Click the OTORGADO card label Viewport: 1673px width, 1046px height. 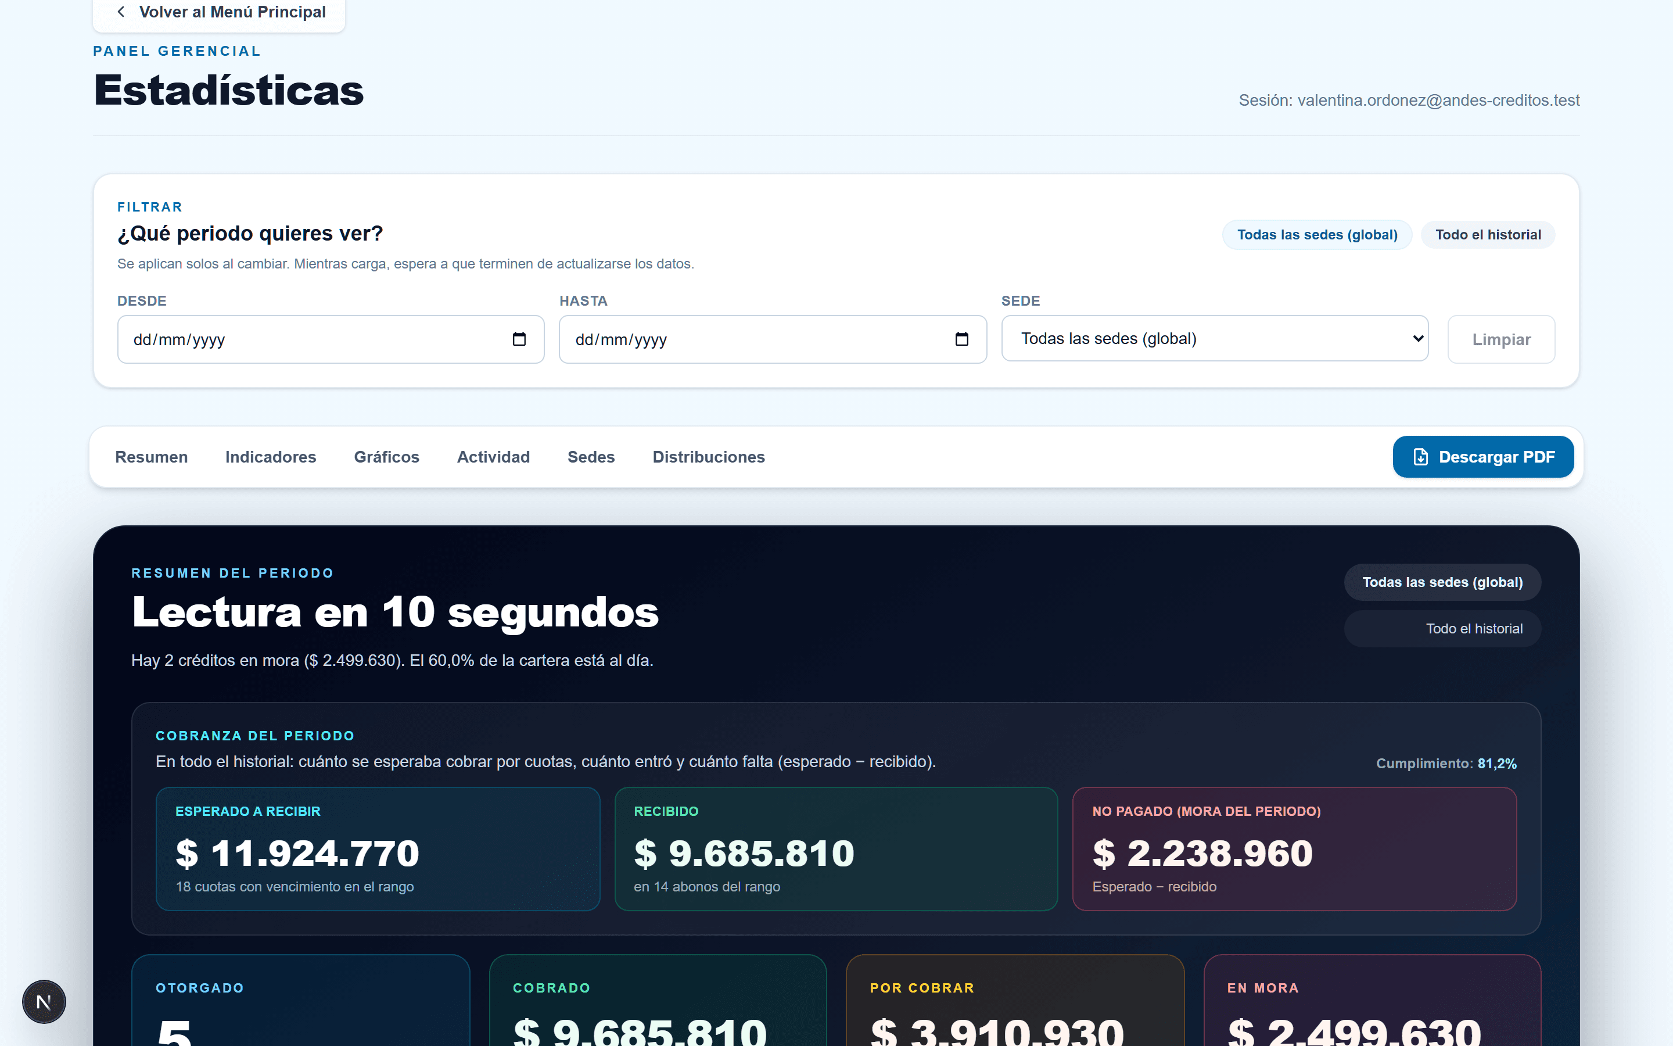point(200,988)
